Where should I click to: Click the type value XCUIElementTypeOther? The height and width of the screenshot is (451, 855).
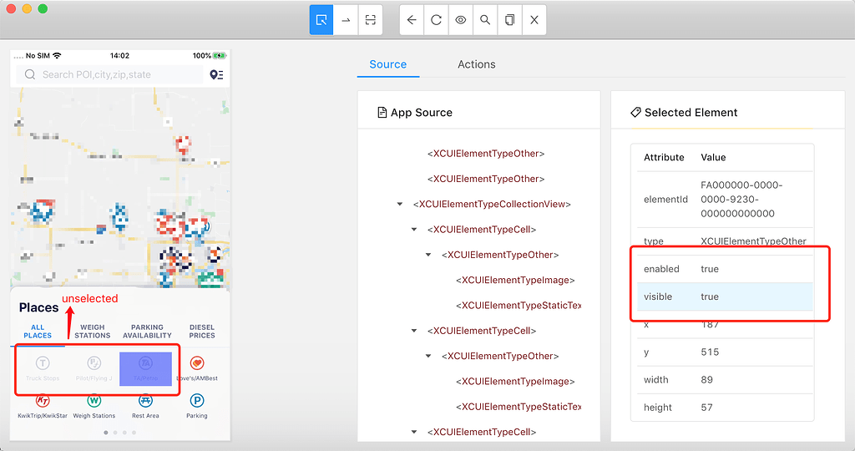click(x=753, y=241)
